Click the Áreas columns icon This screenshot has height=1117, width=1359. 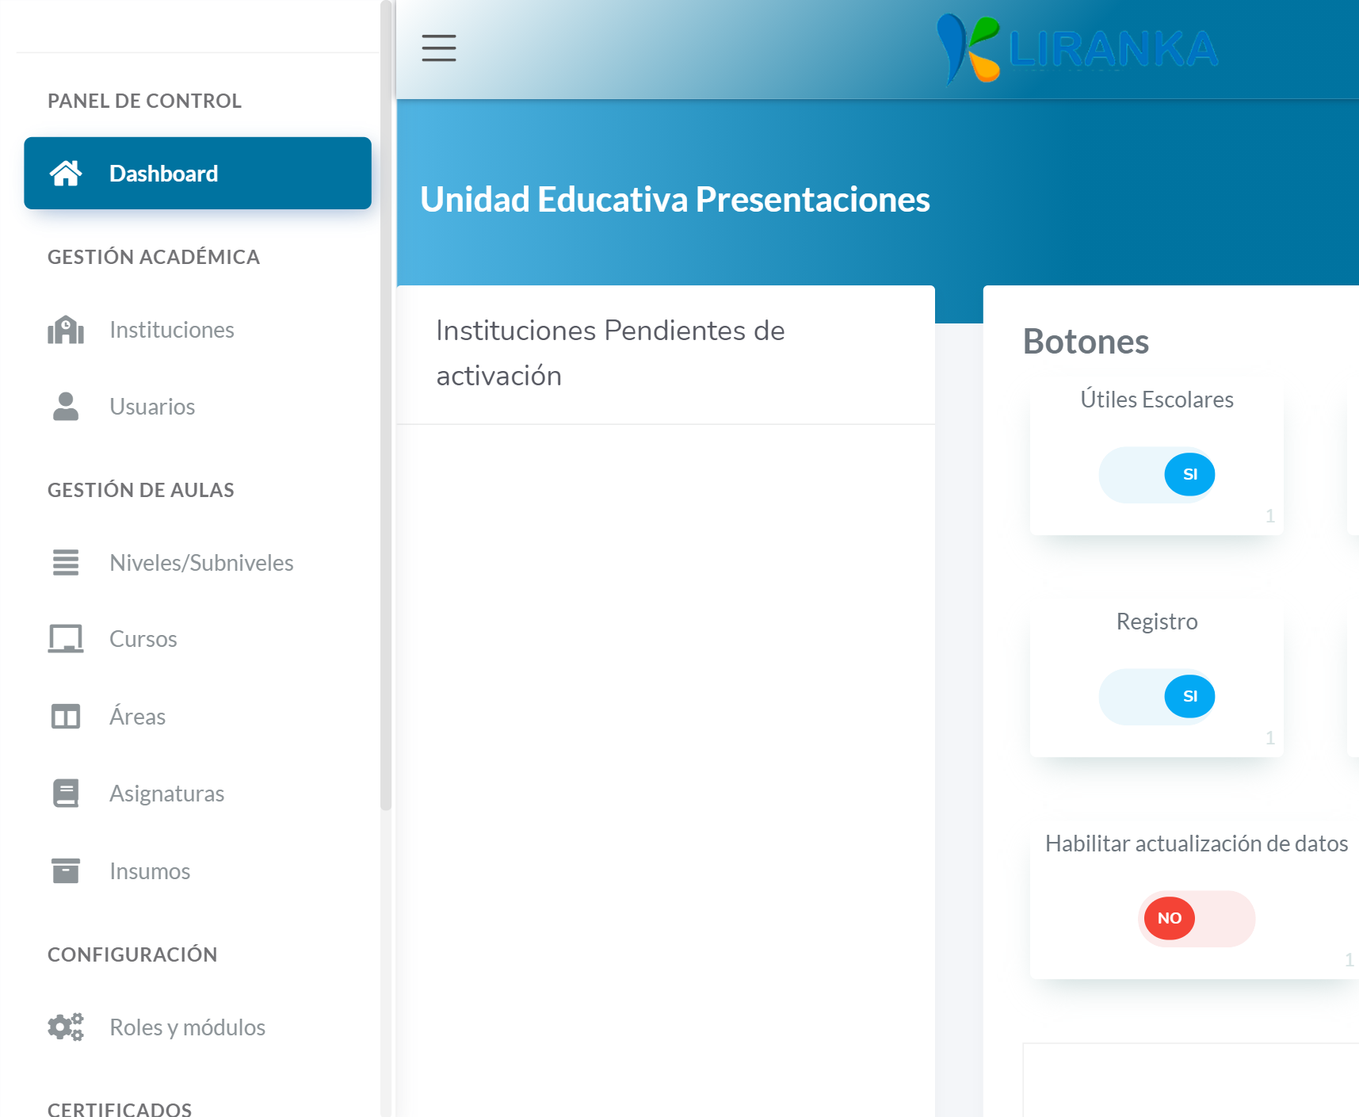tap(67, 716)
